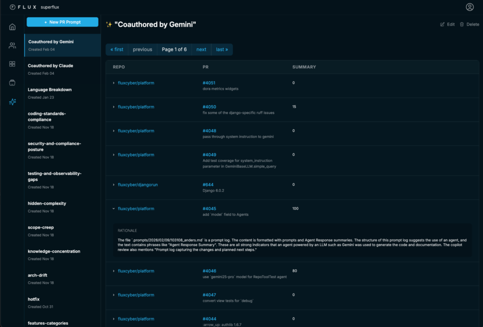This screenshot has width=483, height=327.
Task: Open PR link #4047
Action: (209, 295)
